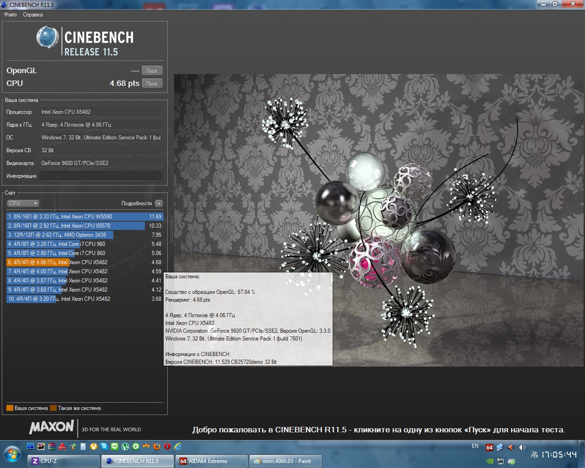Screen dimensions: 585x468
Task: Click the side panel resize grip handle
Action: tap(172, 229)
